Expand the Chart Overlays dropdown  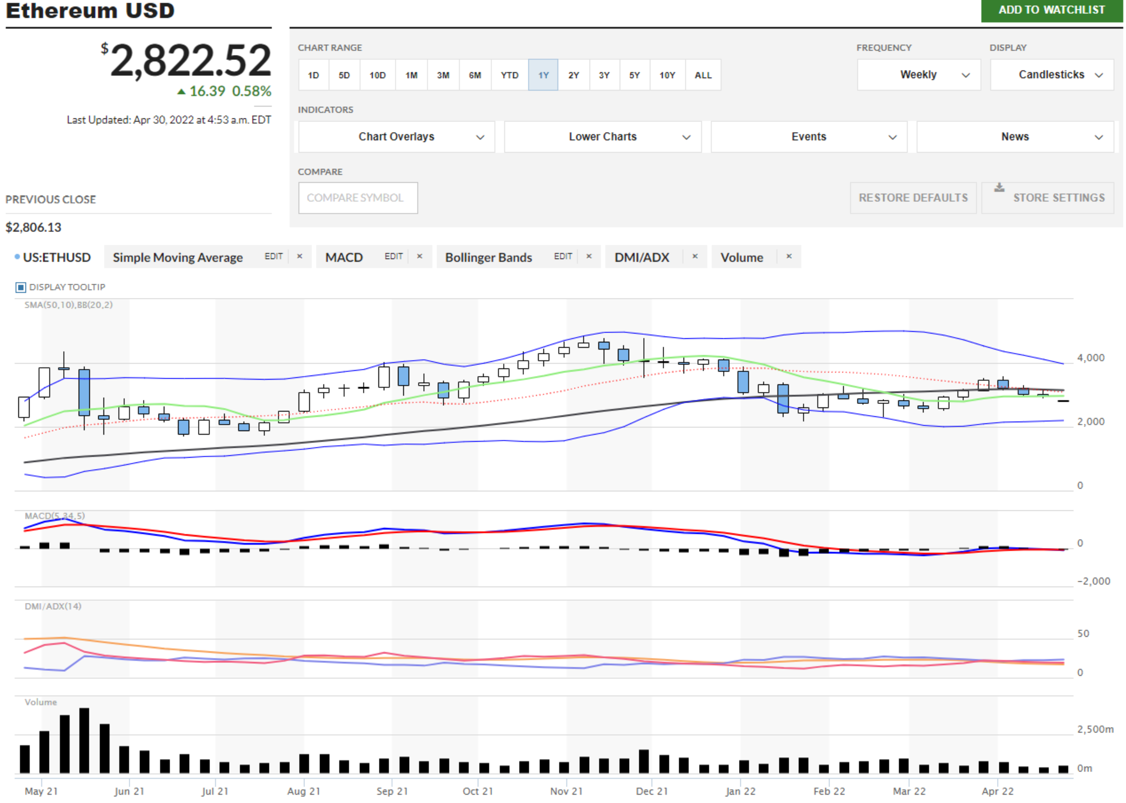tap(397, 137)
